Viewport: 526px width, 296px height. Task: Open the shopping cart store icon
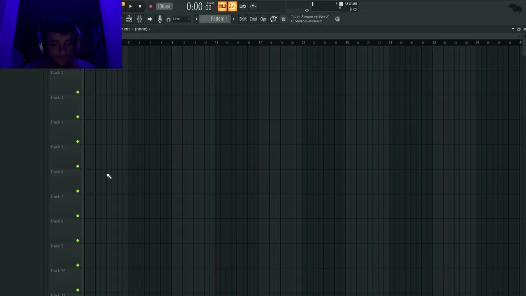pos(283,19)
